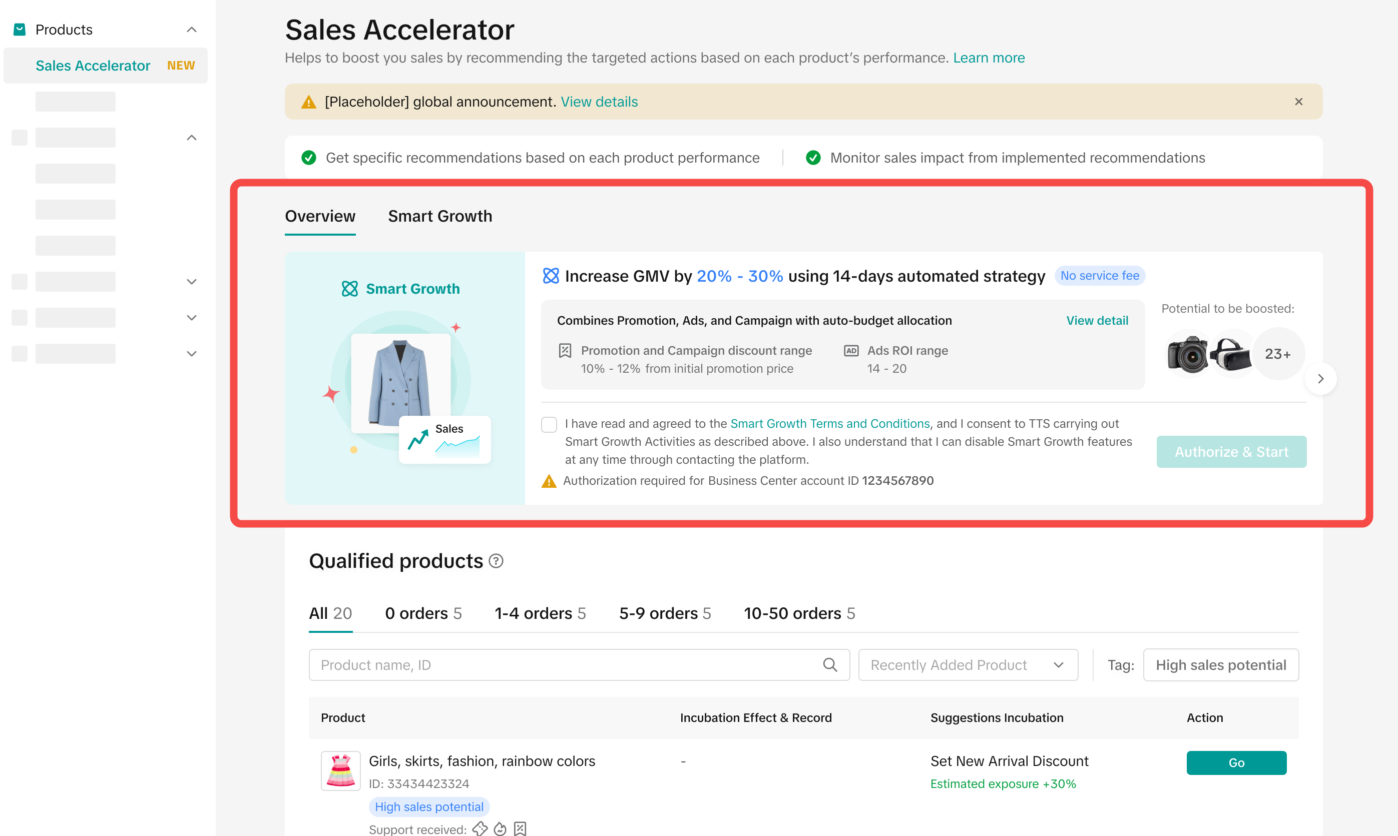Select the 1-4 orders tab

(x=540, y=613)
